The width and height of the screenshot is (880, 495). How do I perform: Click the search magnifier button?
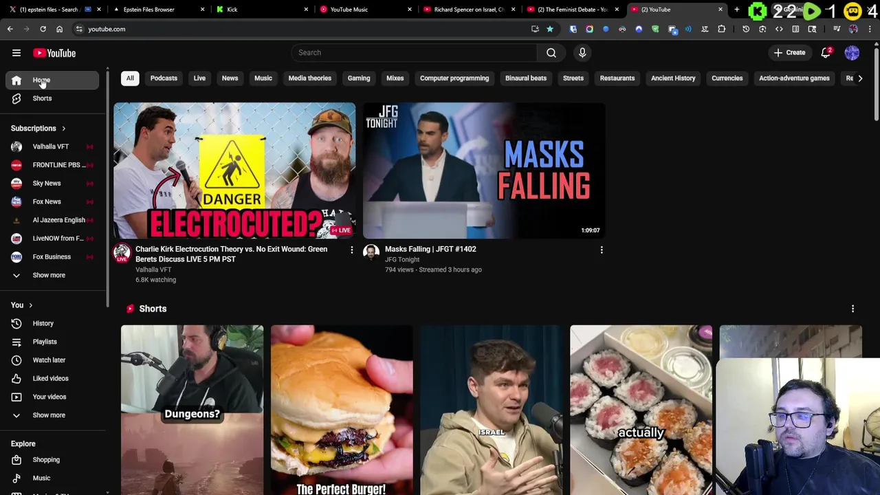click(x=551, y=52)
